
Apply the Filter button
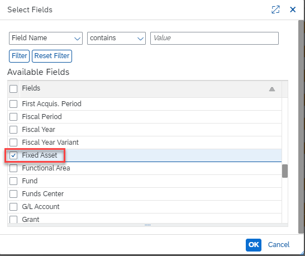19,56
